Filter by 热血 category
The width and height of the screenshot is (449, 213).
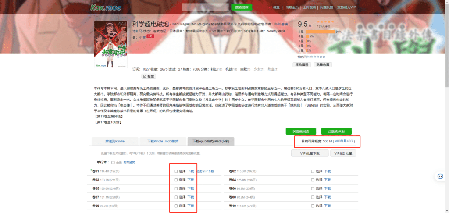271,69
